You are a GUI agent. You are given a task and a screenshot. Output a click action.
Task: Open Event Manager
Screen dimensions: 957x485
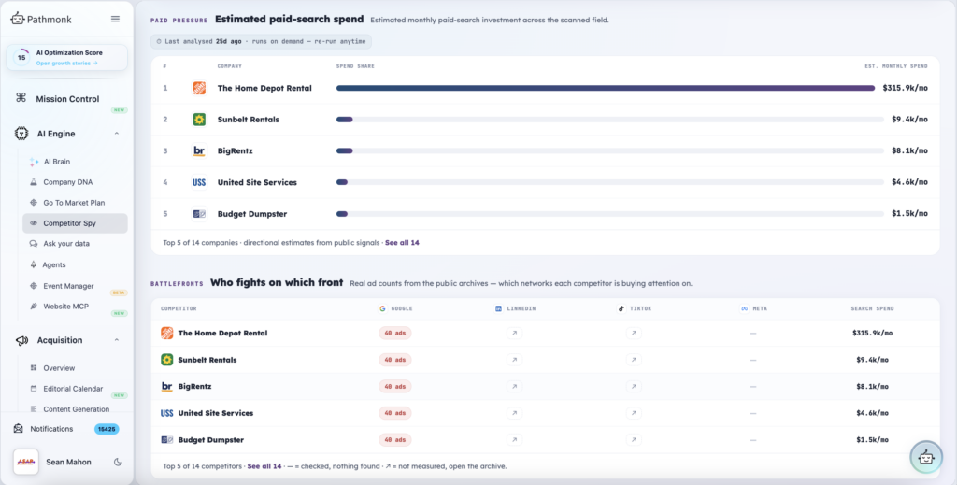68,286
